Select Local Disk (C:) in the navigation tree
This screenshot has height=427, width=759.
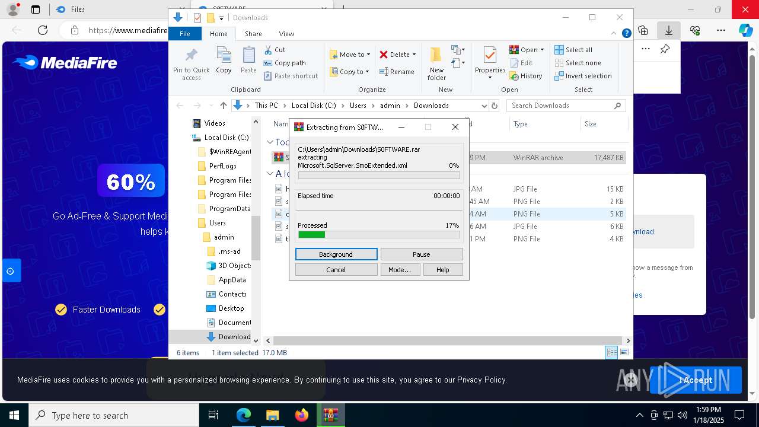point(221,138)
